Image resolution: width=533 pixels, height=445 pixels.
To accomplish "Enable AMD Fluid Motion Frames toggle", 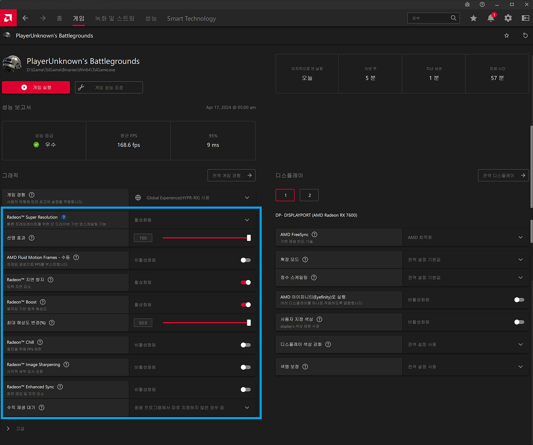I will 246,260.
